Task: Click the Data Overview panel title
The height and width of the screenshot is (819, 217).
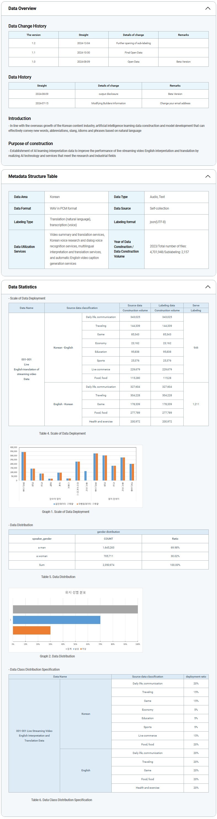Action: (x=22, y=9)
